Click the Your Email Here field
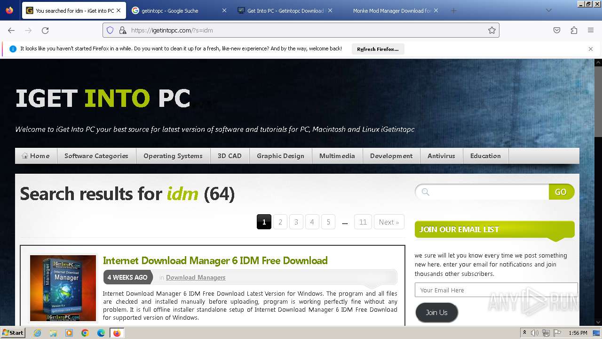 (x=496, y=290)
